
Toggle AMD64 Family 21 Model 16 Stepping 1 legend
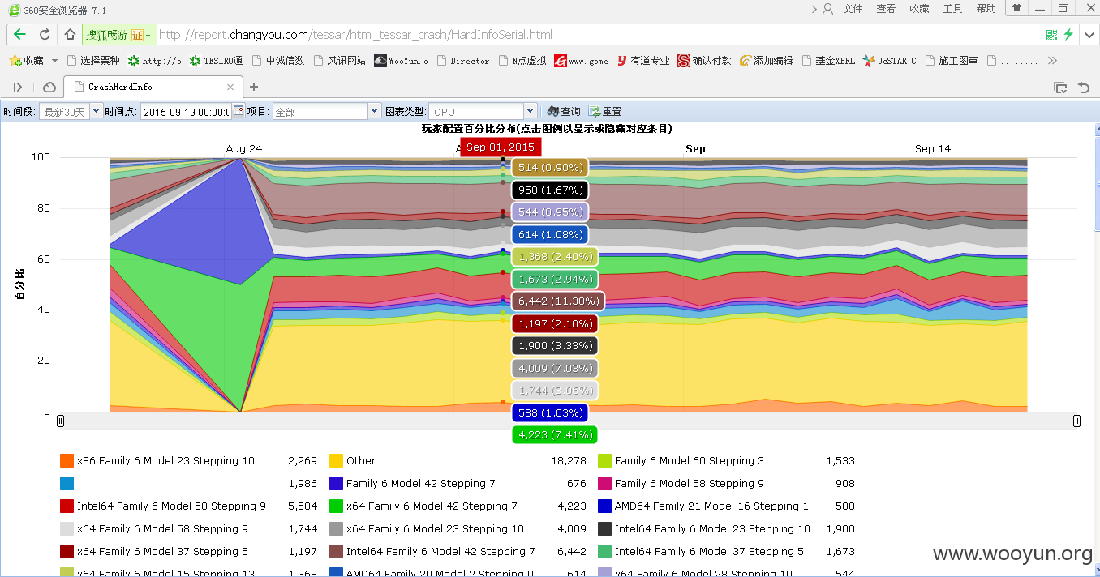pyautogui.click(x=703, y=506)
